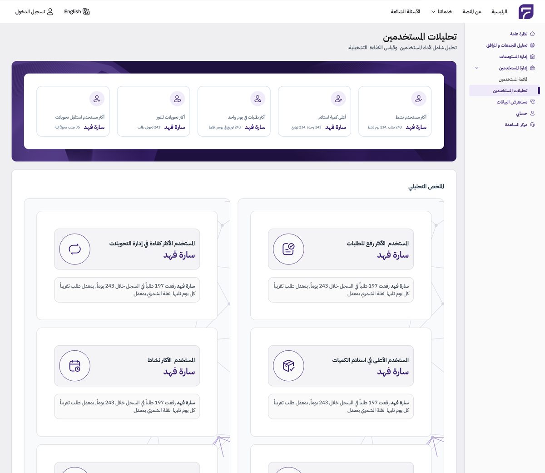Open نظرة عامة in the sidebar
545x473 pixels.
click(519, 34)
